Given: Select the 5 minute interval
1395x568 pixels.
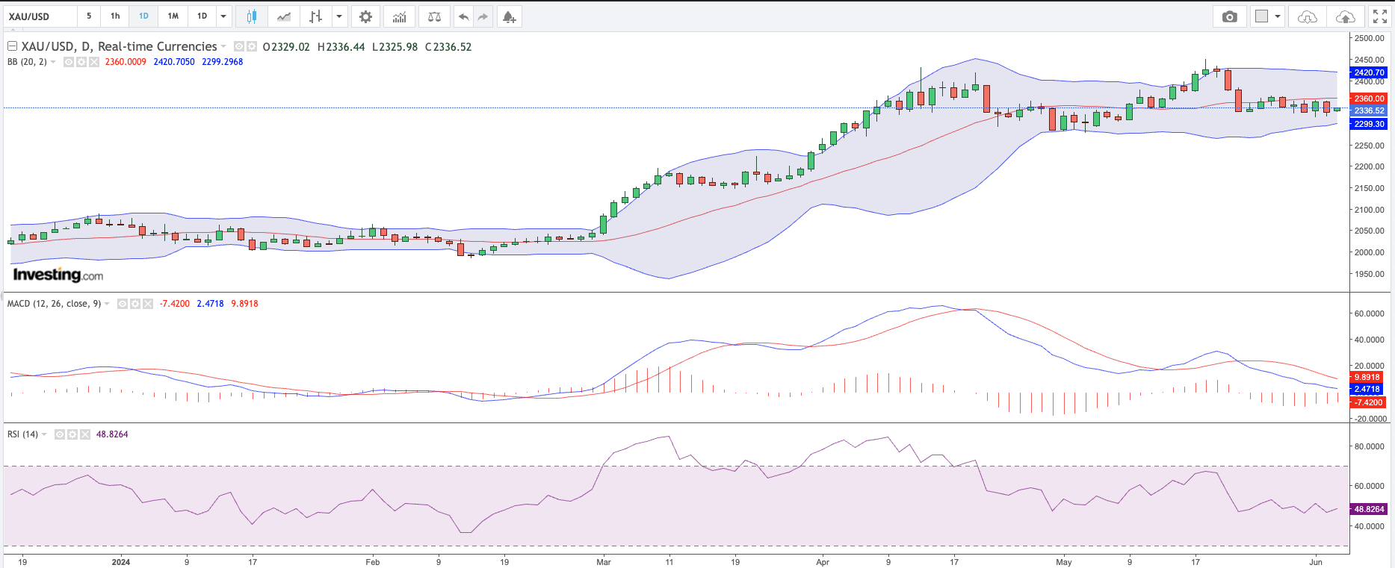Looking at the screenshot, I should [x=89, y=16].
